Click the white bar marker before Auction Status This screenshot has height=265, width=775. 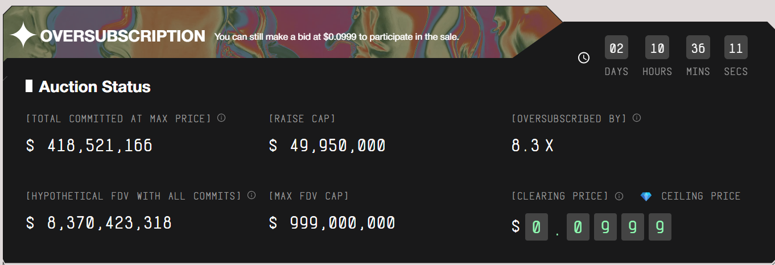coord(29,86)
